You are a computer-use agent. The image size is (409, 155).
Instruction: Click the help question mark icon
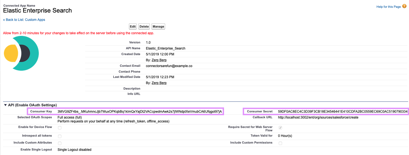[404, 6]
